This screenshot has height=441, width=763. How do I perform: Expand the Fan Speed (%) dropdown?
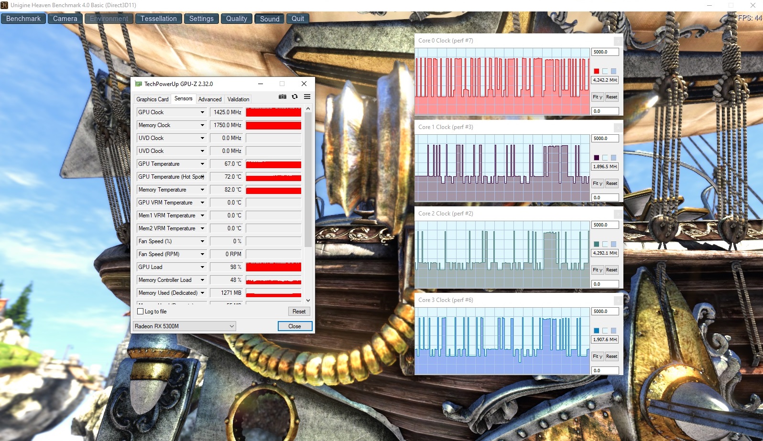tap(202, 241)
